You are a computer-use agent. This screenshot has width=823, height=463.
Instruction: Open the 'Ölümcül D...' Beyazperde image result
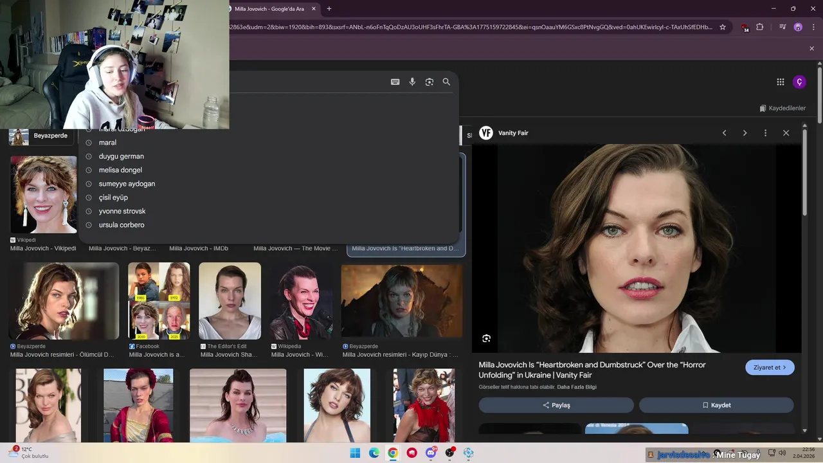(64, 301)
